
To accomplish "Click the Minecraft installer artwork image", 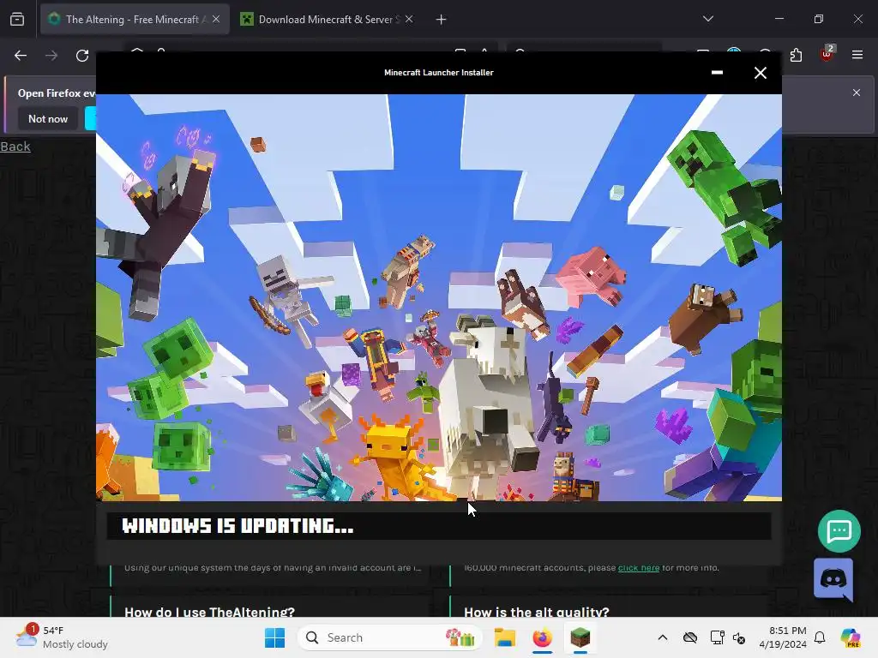I will pos(439,297).
